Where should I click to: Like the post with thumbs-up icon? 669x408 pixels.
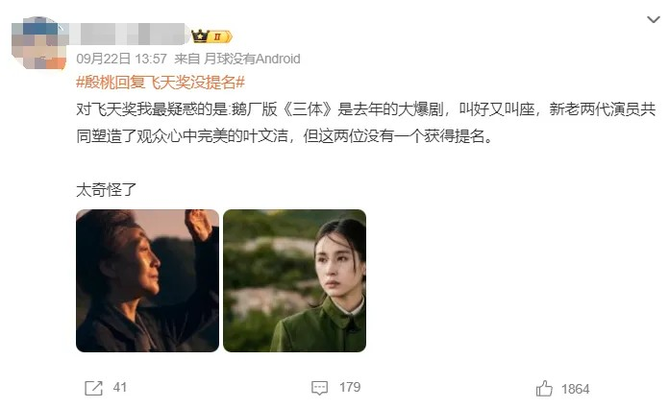click(x=544, y=389)
